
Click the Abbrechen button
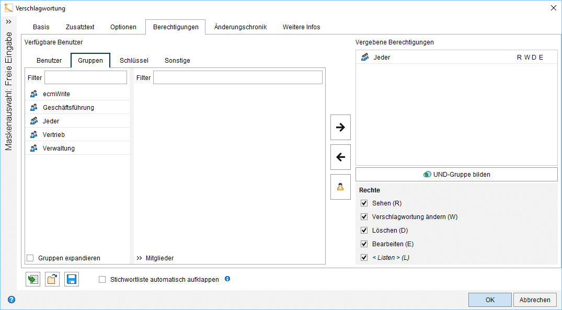click(x=535, y=300)
